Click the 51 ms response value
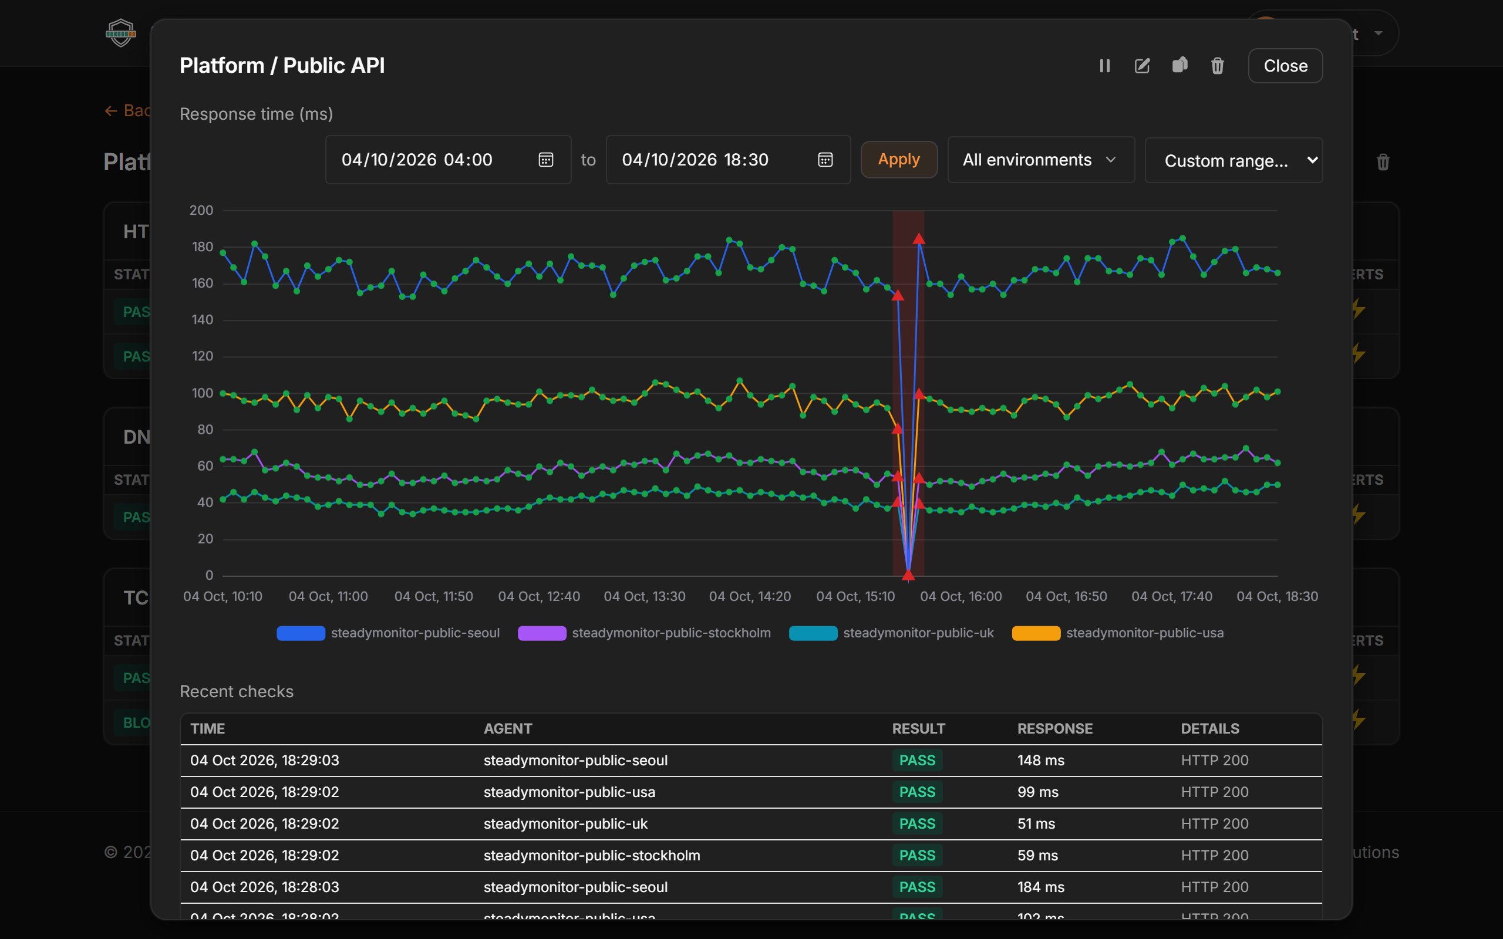This screenshot has width=1503, height=939. coord(1036,823)
